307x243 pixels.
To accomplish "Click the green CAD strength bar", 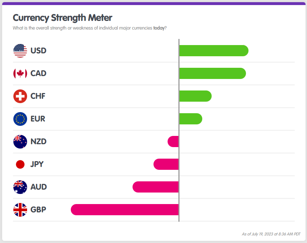I will pyautogui.click(x=212, y=74).
